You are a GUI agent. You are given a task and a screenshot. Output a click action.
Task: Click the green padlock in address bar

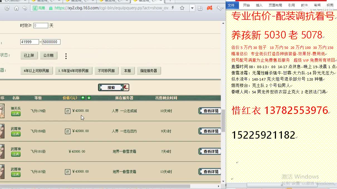[51, 8]
